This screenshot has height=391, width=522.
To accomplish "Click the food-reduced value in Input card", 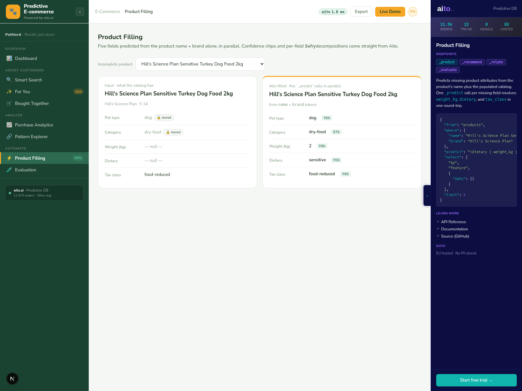I will click(157, 175).
